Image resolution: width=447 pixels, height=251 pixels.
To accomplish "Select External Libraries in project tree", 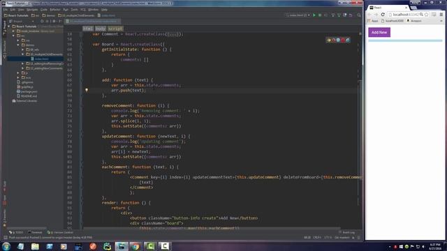I will point(24,100).
